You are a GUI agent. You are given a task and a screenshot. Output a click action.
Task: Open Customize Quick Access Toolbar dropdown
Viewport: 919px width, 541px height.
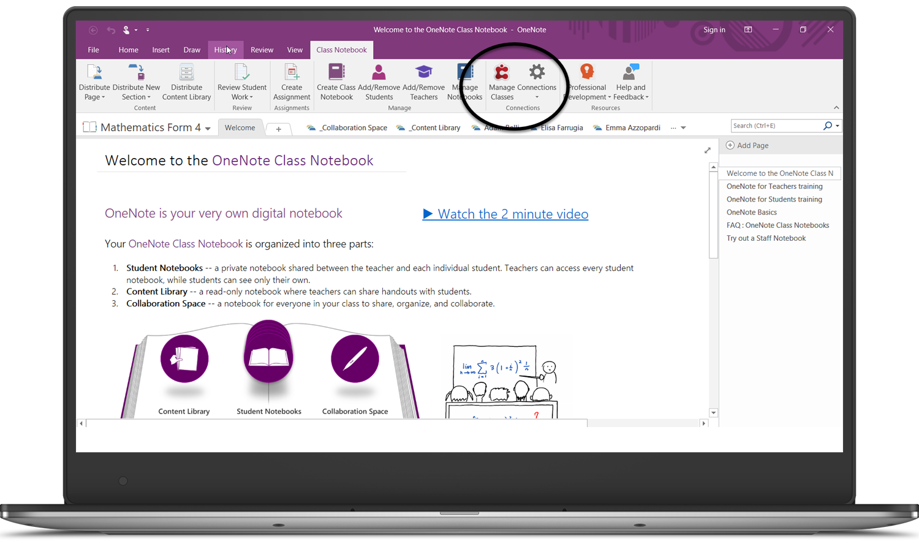(x=148, y=30)
